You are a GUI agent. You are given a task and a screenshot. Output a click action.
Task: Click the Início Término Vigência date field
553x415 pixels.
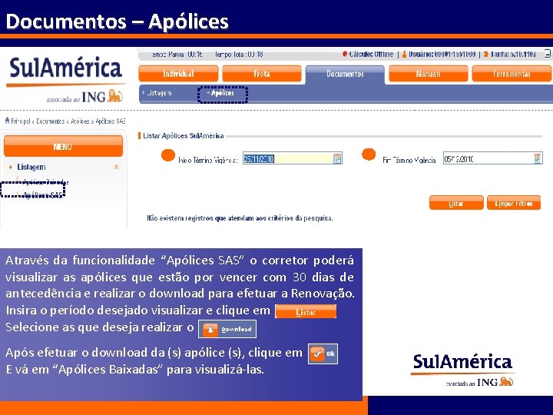click(x=293, y=158)
